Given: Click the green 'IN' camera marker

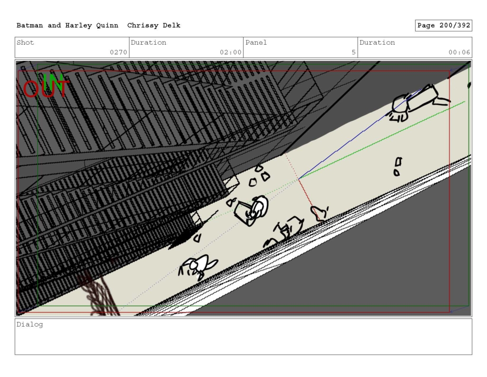Looking at the screenshot, I should coord(53,81).
